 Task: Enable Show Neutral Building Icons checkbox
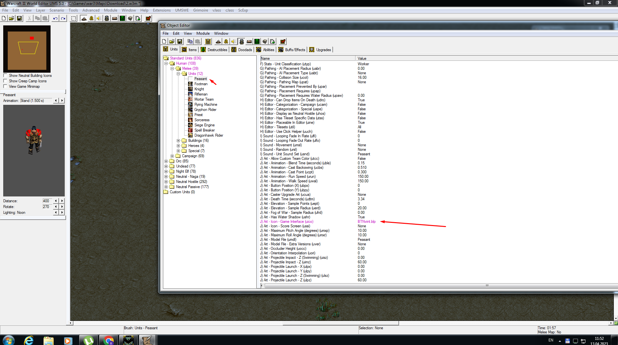click(x=5, y=76)
